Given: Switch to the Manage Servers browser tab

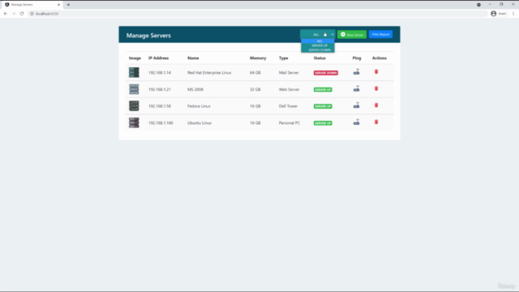Looking at the screenshot, I should pyautogui.click(x=32, y=5).
